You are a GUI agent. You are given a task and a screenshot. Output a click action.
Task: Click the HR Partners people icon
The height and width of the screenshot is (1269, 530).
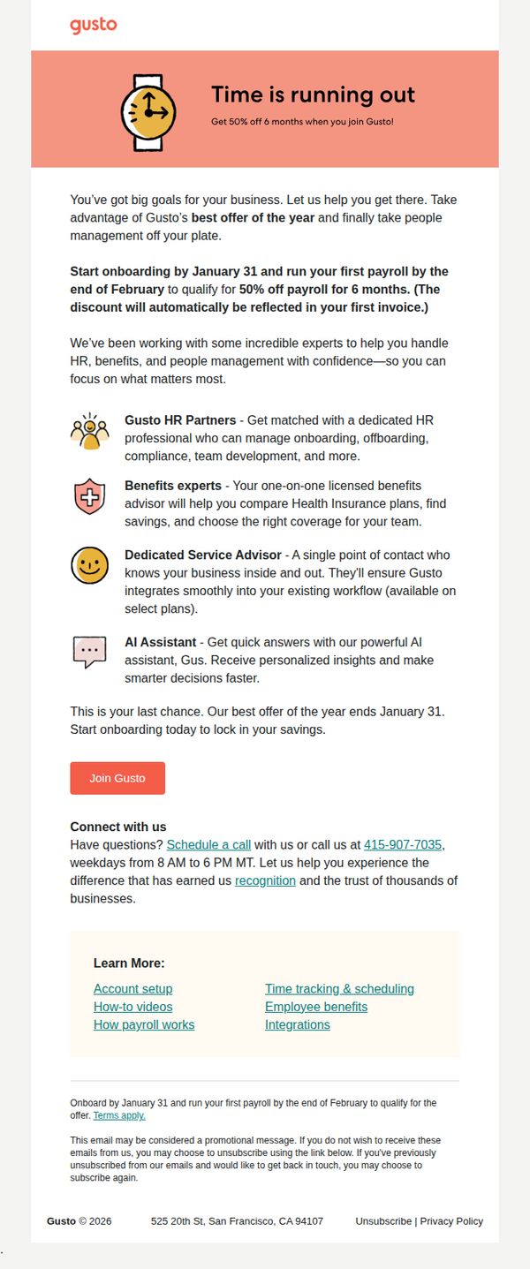coord(89,431)
